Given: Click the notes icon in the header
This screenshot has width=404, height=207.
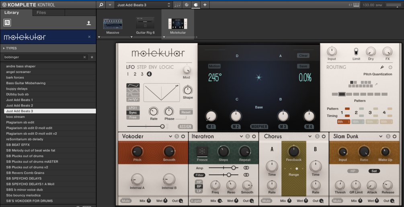Looking at the screenshot, I should [177, 5].
